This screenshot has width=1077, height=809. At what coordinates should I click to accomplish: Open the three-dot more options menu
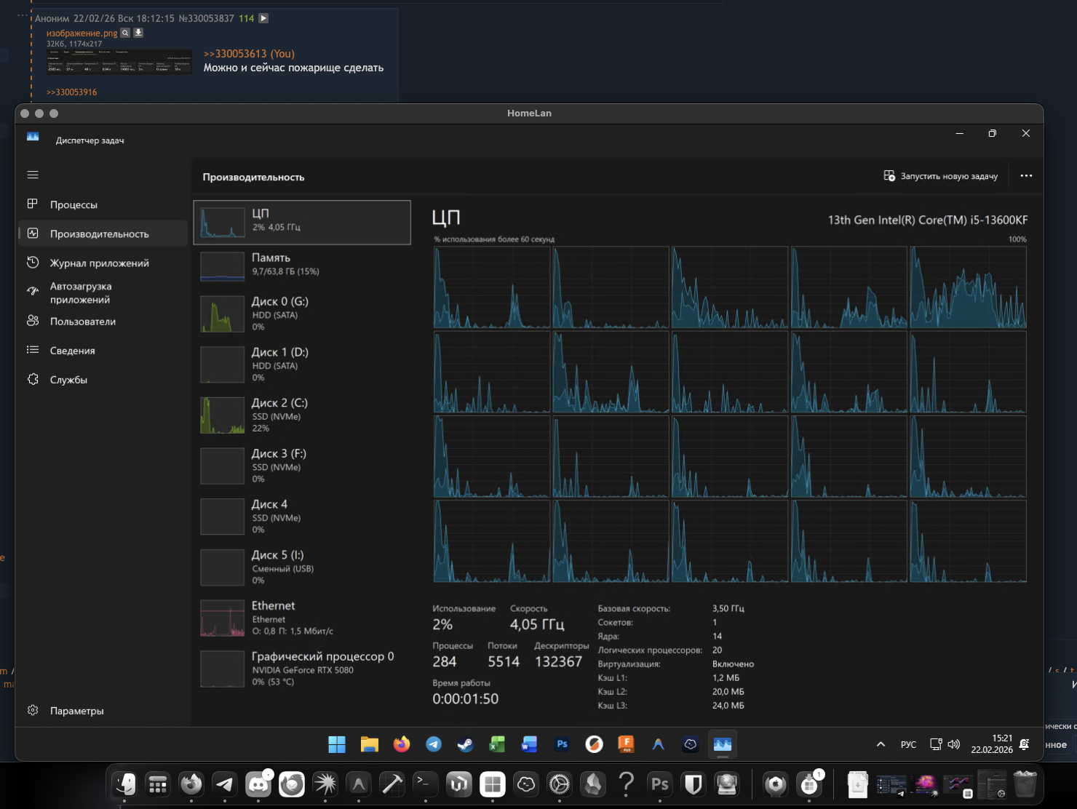pos(1026,176)
